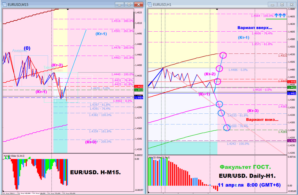Close the EURUSD,H1 chart window
298x195 pixels.
(x=292, y=5)
